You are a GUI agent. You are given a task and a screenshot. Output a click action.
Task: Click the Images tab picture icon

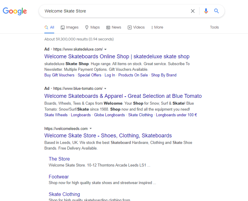[x=63, y=27]
